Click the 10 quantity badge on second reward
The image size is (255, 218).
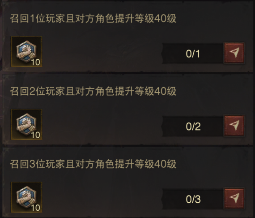point(35,135)
